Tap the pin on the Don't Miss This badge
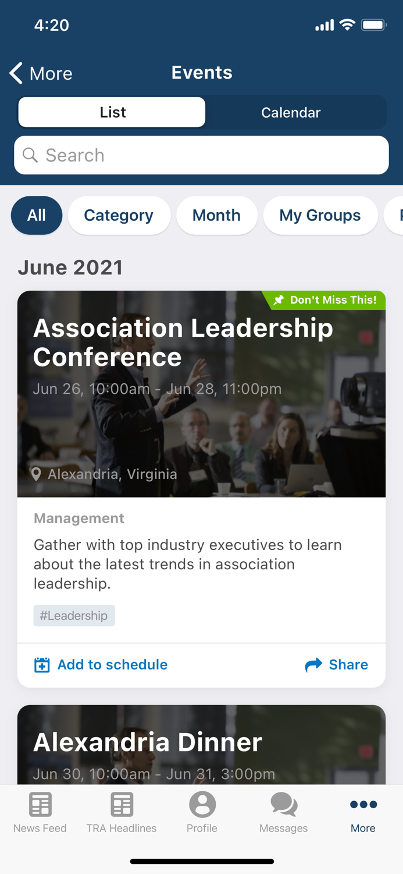The width and height of the screenshot is (403, 874). [280, 301]
